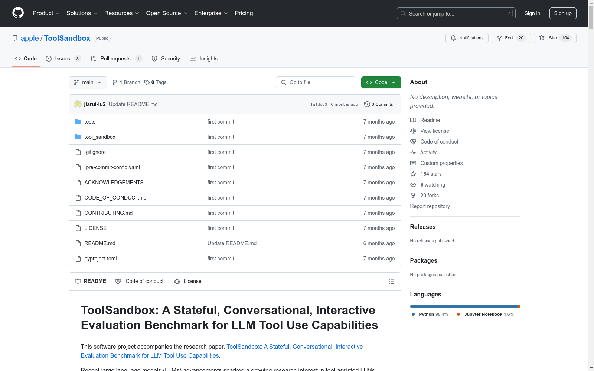Click the book icon next to Readme

click(x=413, y=120)
